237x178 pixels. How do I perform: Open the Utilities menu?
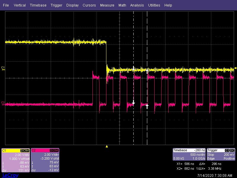point(154,5)
